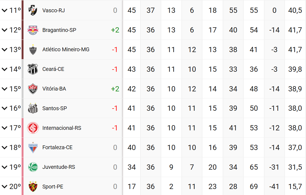Screen dimensions: 306x195
Task: Click the Vitória-BA club crest
Action: click(33, 89)
